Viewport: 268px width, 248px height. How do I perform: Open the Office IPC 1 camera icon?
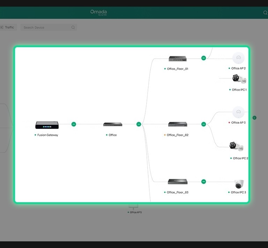[x=239, y=79]
